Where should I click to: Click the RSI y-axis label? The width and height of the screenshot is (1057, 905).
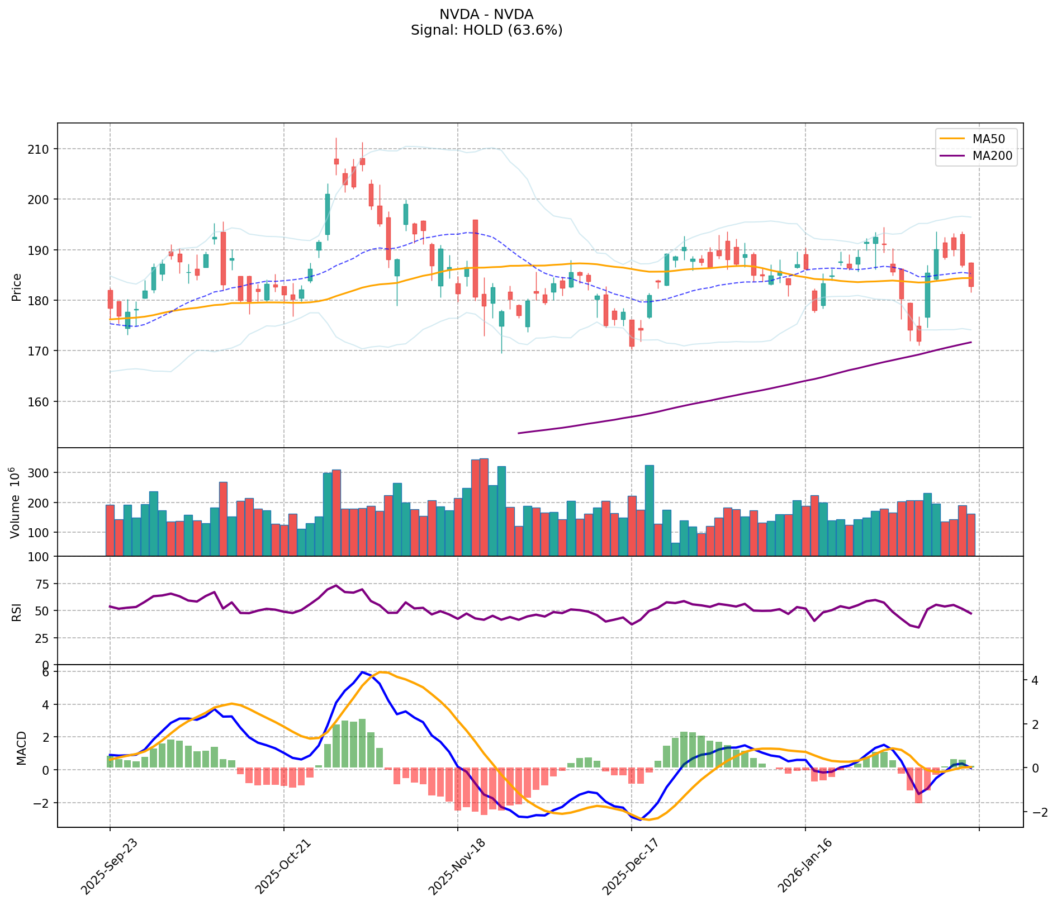pos(17,611)
